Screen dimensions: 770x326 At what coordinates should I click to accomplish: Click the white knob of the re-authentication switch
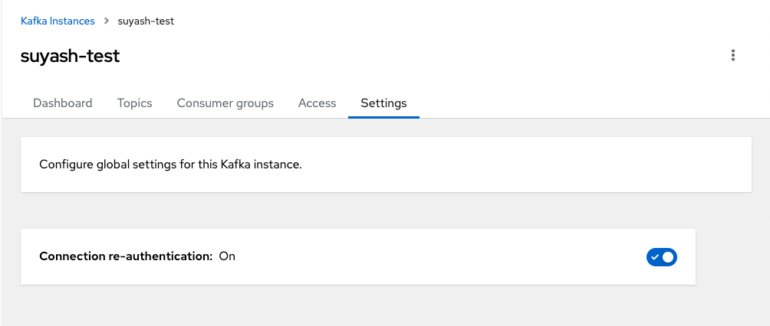click(669, 257)
